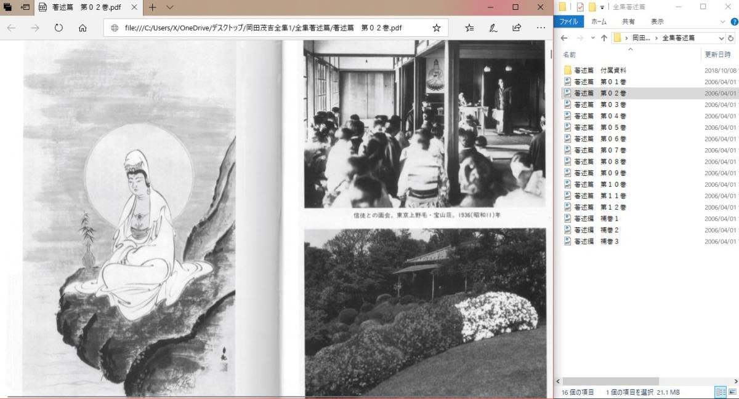Click the Kannon painting page in PDF

coord(129,218)
